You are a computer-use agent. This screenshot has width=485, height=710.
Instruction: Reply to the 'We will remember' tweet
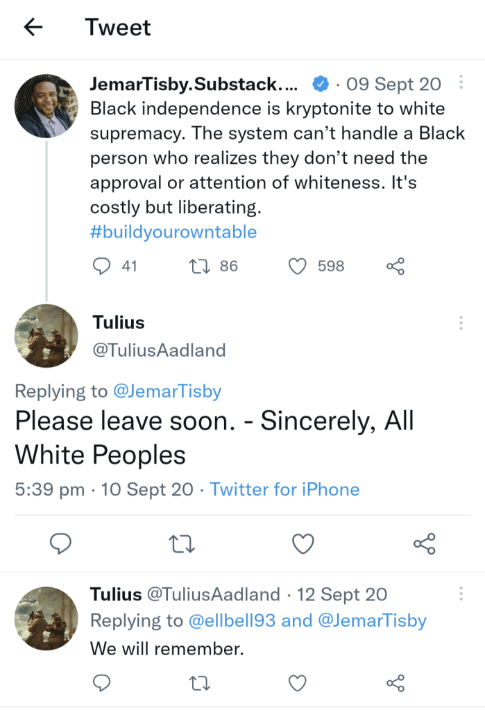pos(101,684)
